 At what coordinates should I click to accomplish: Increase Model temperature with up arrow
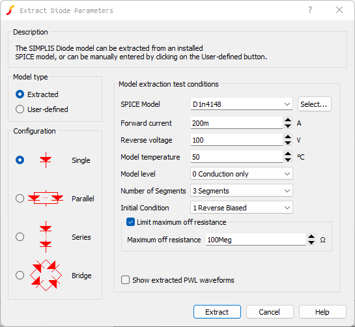(288, 154)
